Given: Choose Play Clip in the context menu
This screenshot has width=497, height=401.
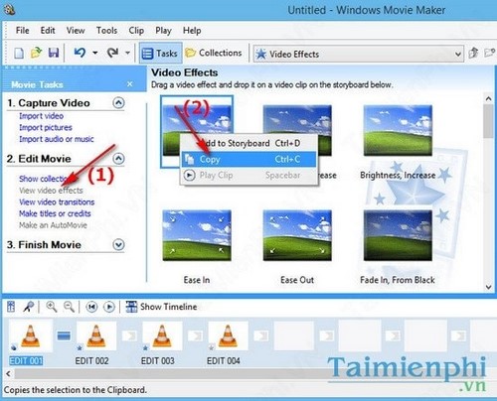Looking at the screenshot, I should pos(248,175).
